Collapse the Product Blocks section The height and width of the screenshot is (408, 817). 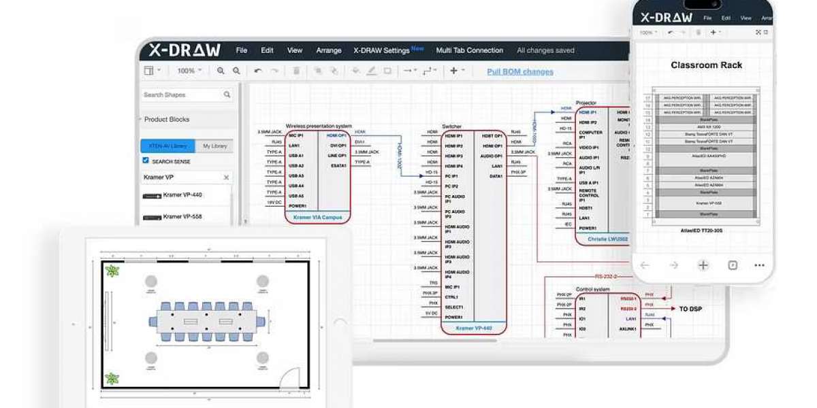point(166,120)
